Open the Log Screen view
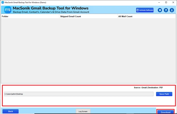177x114 pixels. 83,111
